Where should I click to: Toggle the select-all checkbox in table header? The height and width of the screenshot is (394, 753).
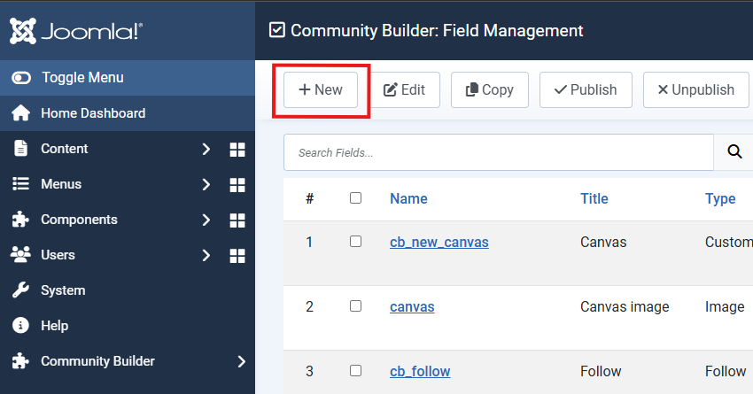pyautogui.click(x=355, y=198)
